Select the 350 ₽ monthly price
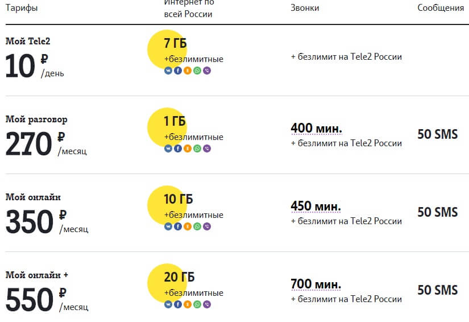The width and height of the screenshot is (469, 322). tap(47, 221)
